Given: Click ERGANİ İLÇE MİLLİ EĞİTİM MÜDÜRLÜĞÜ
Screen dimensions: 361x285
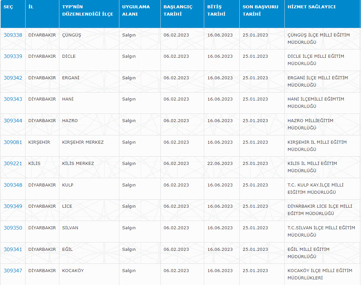Looking at the screenshot, I should click(x=318, y=81).
